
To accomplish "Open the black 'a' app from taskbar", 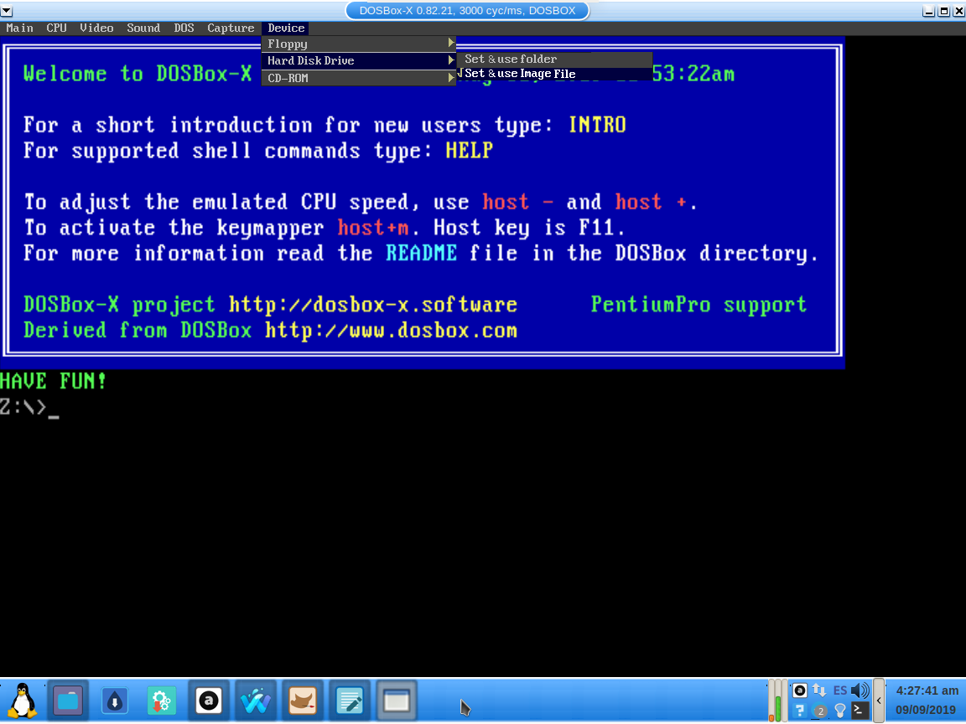I will point(209,701).
